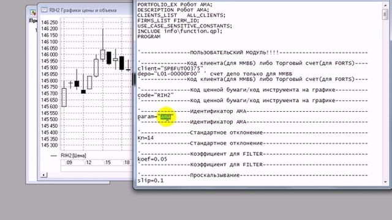
Task: Click the :15 time axis label
Action: (x=107, y=163)
